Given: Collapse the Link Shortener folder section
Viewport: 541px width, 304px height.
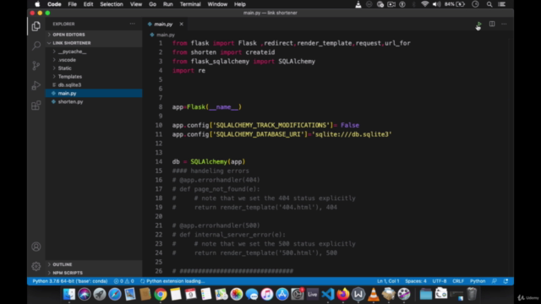Looking at the screenshot, I should pos(71,43).
